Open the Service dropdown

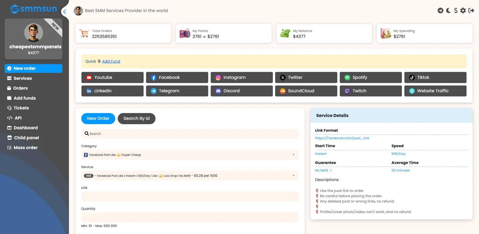(190, 175)
